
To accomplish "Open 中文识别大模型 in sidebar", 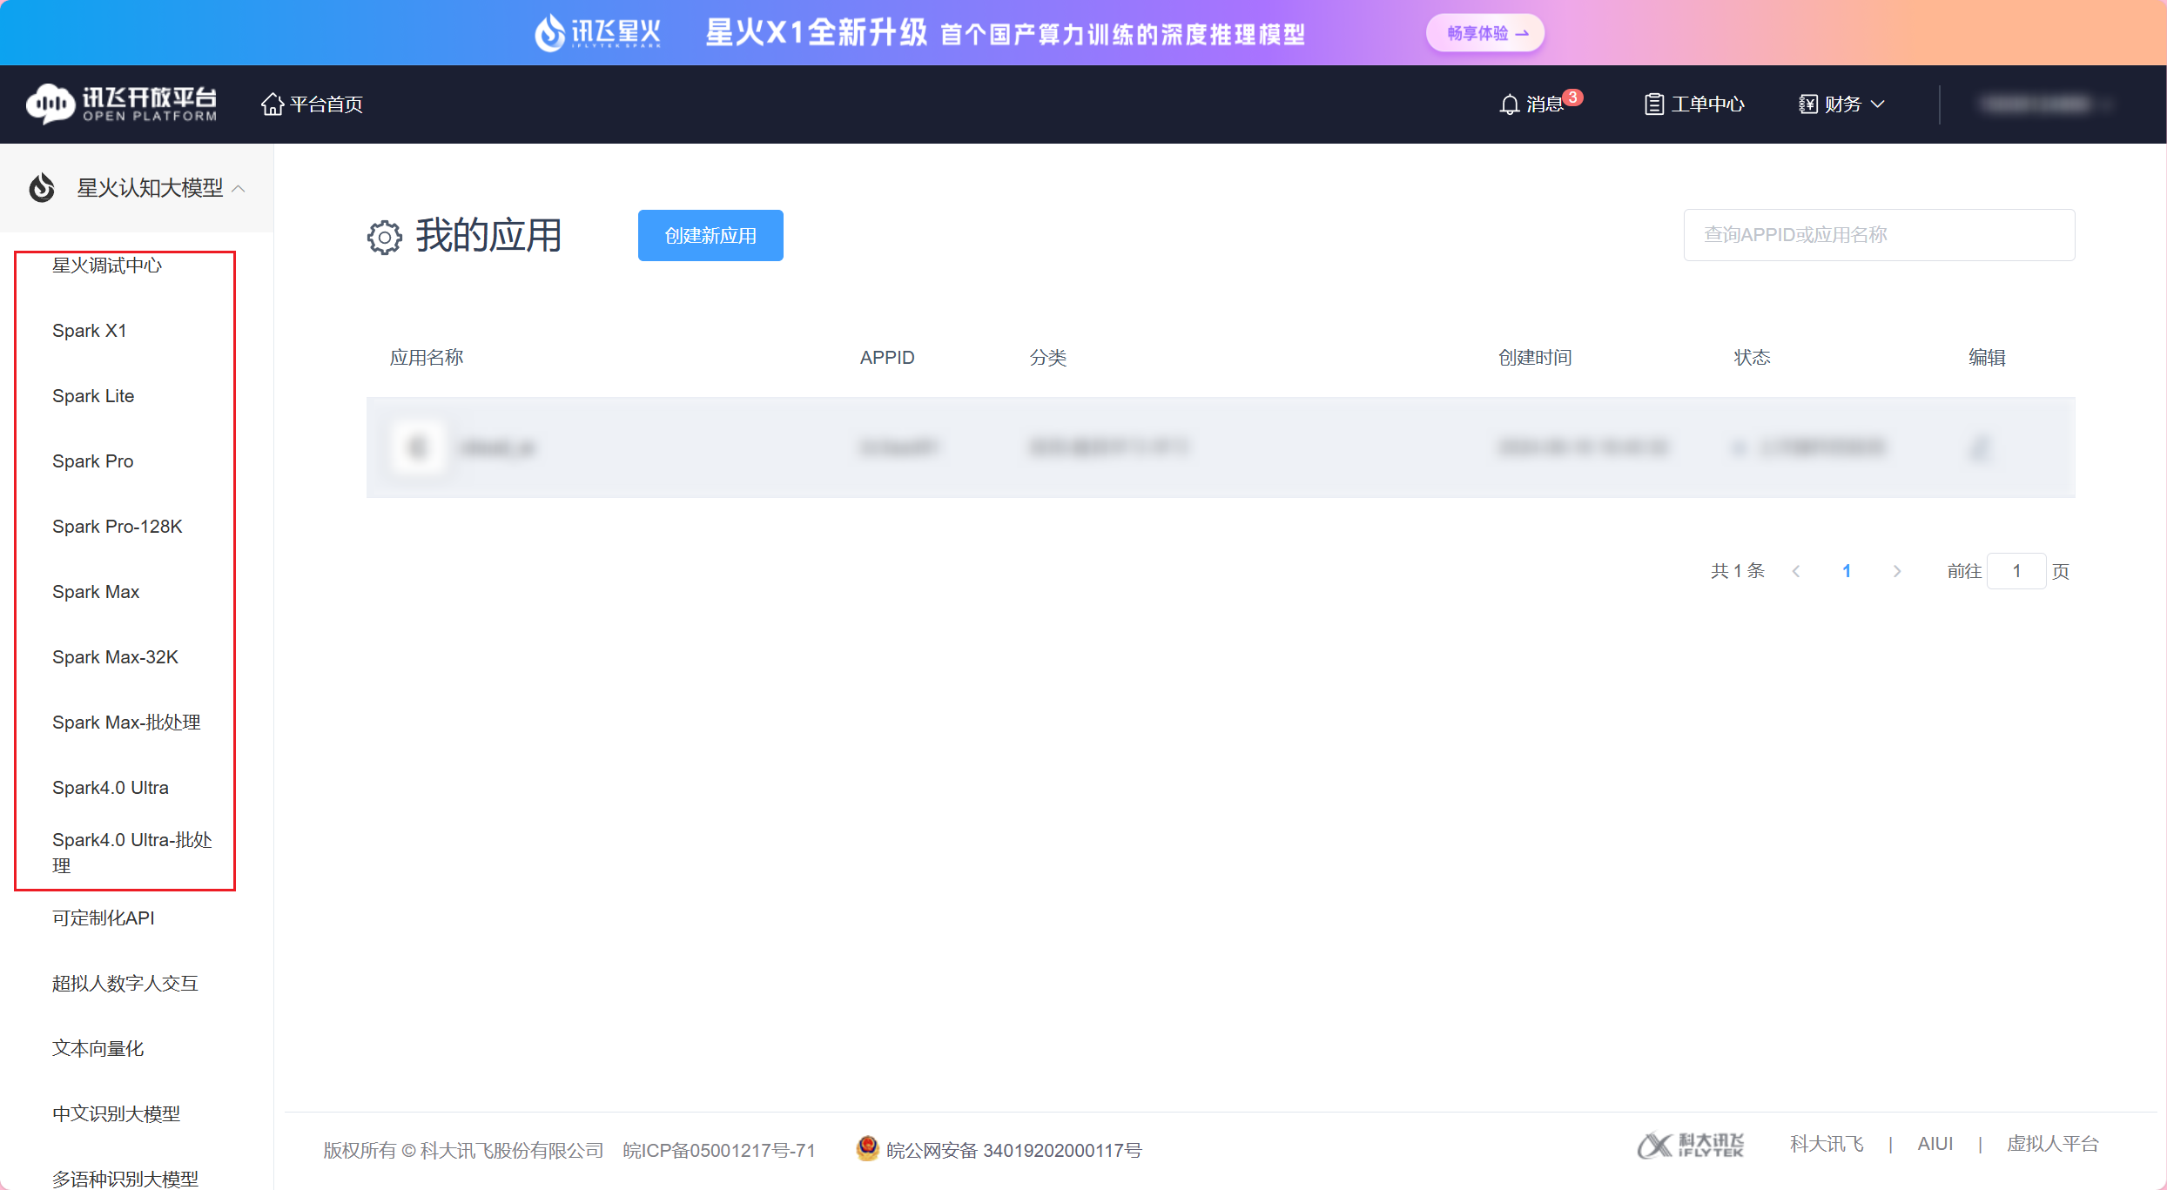I will point(116,1114).
